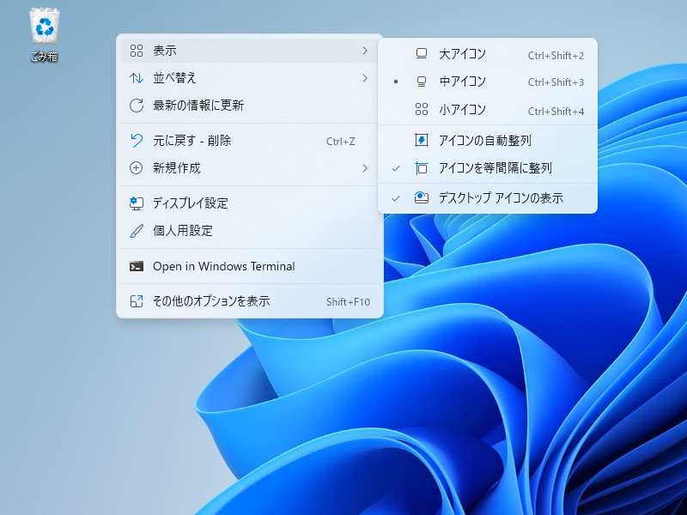687x515 pixels.
Task: Click the align-grid icon beside アイコンを等間隔に整列
Action: tap(421, 168)
